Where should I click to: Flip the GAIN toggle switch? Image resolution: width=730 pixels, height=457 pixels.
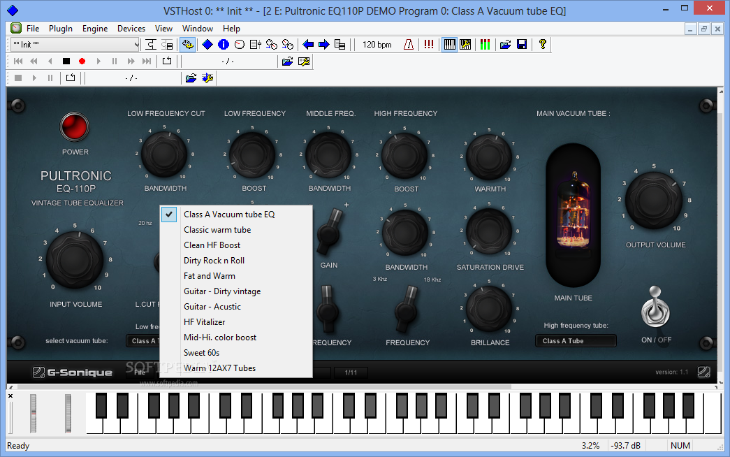pyautogui.click(x=329, y=232)
